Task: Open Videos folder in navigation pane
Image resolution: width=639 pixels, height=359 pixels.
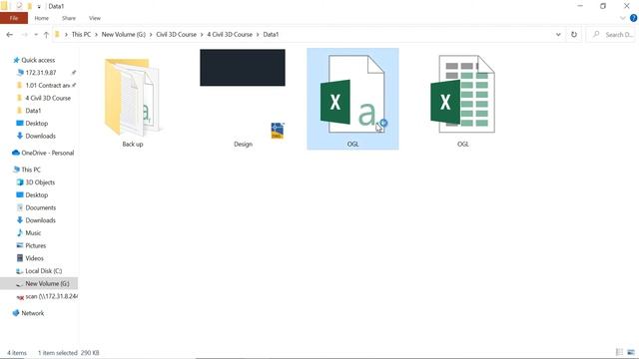Action: pos(34,257)
